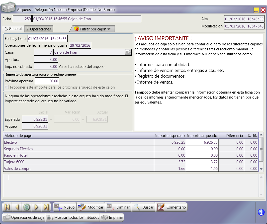
Task: Click the Fecha y hora field
Action: point(47,38)
